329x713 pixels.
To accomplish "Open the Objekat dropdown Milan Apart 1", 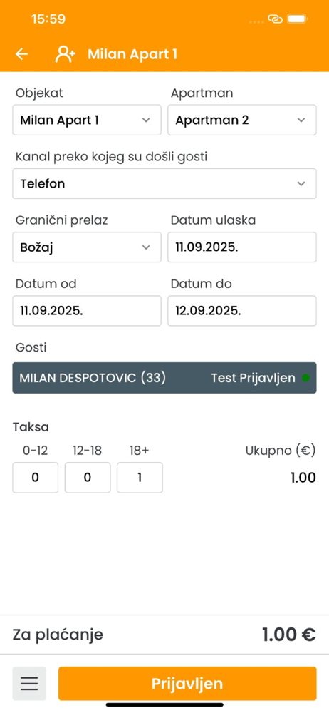I will click(87, 120).
